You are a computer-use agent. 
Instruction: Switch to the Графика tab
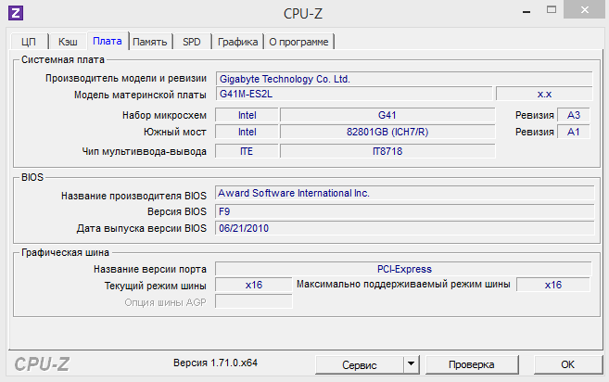click(x=238, y=42)
